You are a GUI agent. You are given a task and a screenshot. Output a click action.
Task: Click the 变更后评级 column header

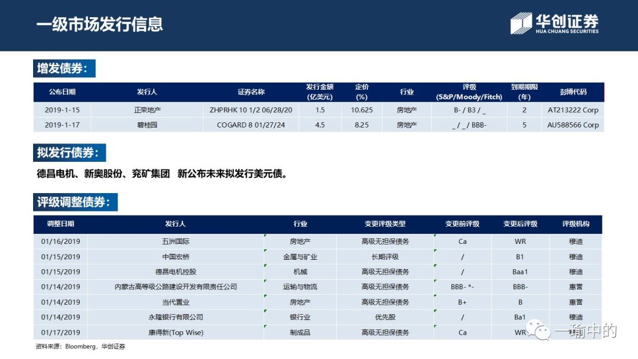tap(520, 224)
